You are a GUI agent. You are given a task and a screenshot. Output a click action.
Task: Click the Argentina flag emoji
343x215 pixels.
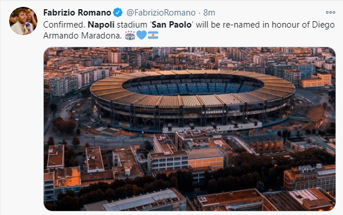coord(153,35)
